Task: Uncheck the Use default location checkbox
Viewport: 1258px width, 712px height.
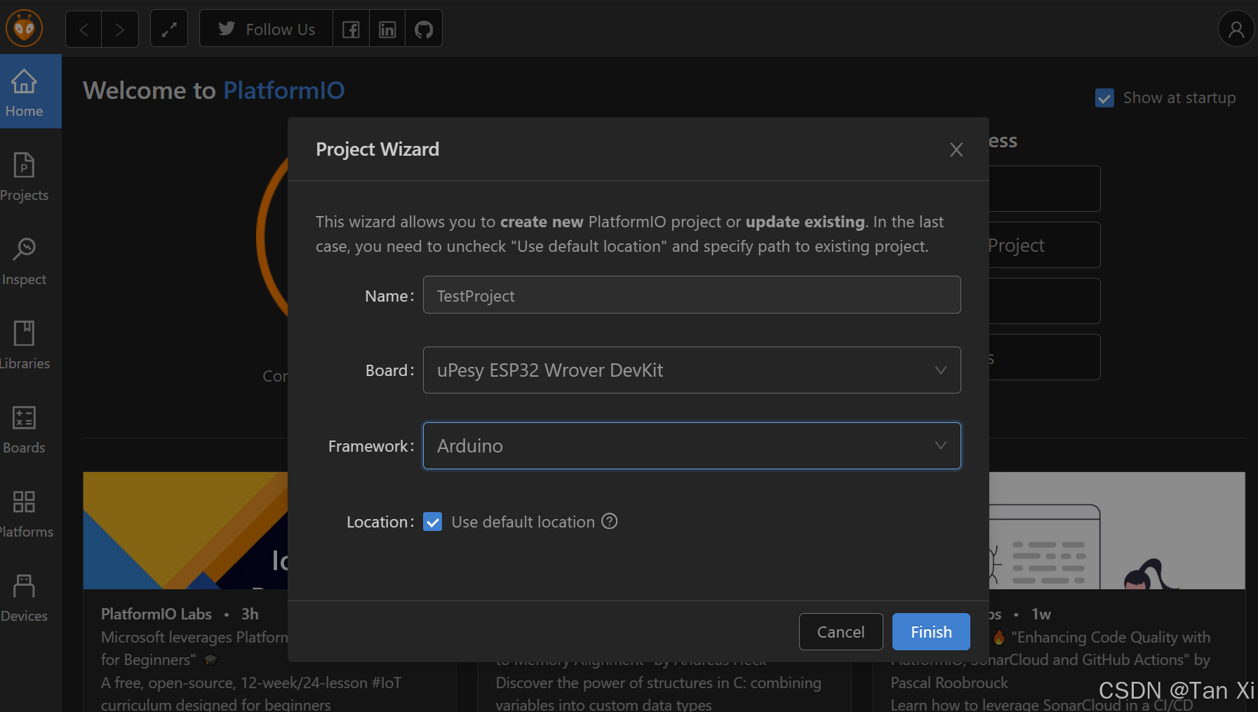Action: click(x=433, y=522)
